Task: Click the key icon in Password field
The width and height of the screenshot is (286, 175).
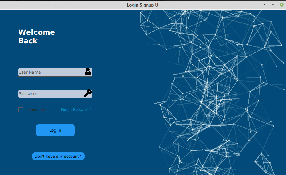Action: click(88, 93)
